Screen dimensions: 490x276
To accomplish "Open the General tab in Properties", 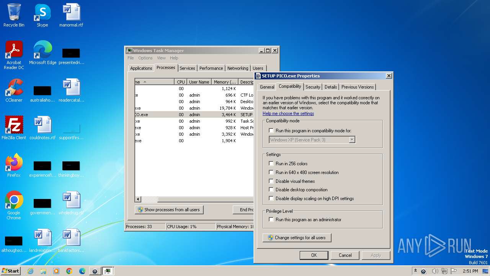I will (267, 87).
